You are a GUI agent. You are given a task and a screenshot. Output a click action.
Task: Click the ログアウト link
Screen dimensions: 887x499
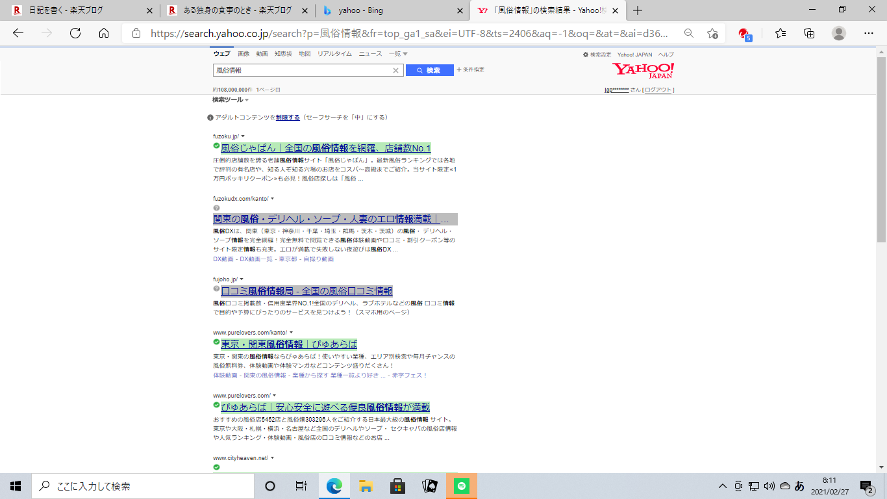658,90
